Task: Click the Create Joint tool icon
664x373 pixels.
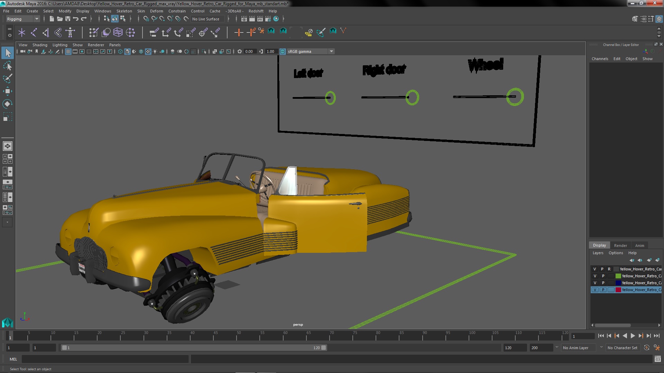Action: (34, 32)
